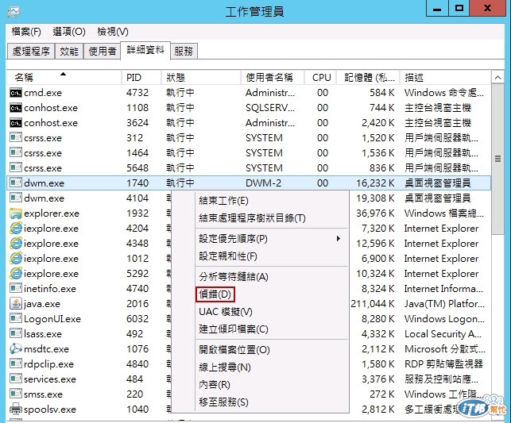This screenshot has height=423, width=511.
Task: Click description RDP 剪貼簿監視器
Action: tap(443, 364)
